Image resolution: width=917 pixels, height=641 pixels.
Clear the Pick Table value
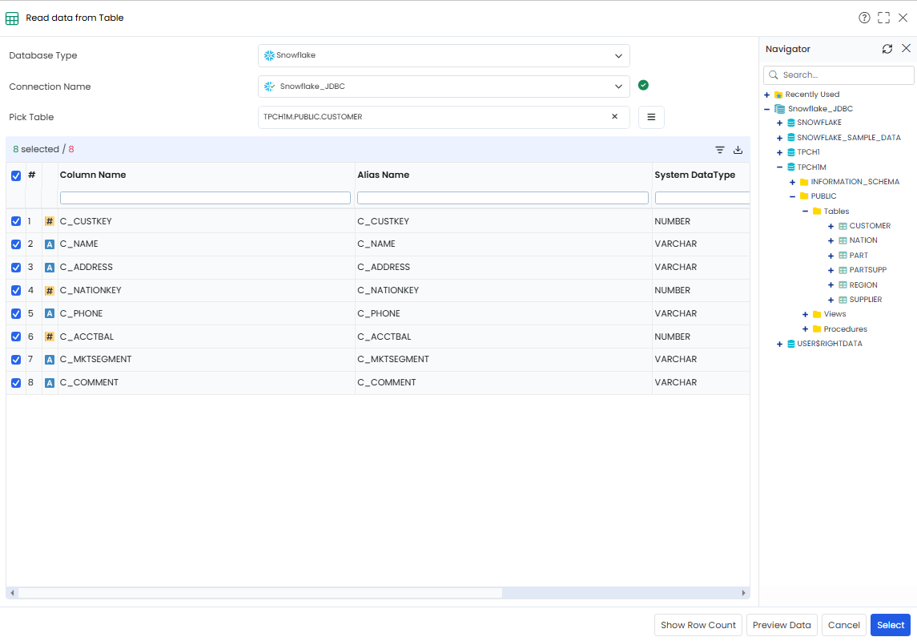(614, 116)
